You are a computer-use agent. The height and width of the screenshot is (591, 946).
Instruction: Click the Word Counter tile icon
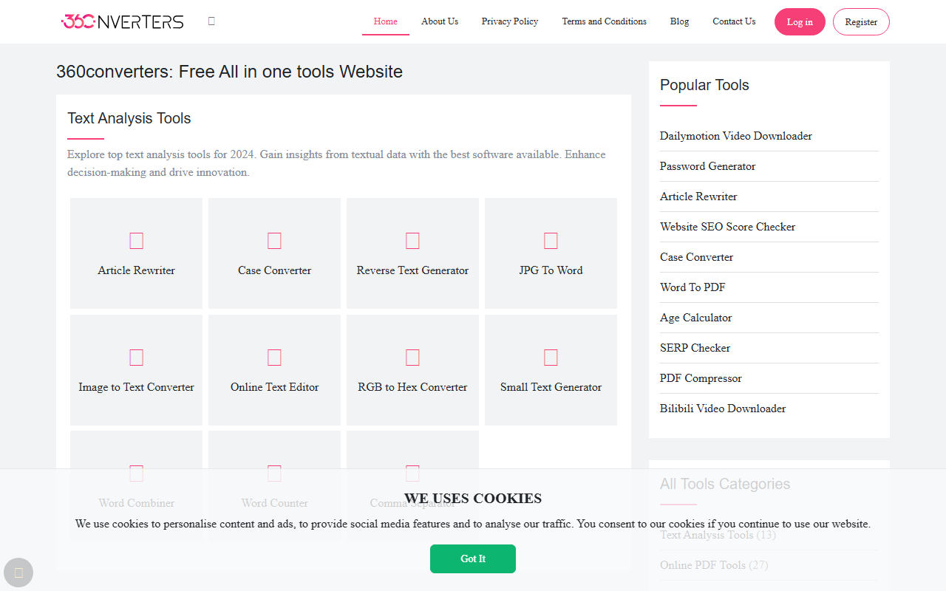tap(274, 474)
